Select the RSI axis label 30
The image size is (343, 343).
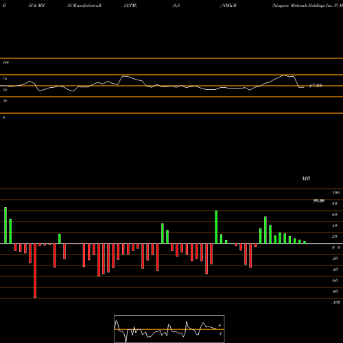pos(5,101)
